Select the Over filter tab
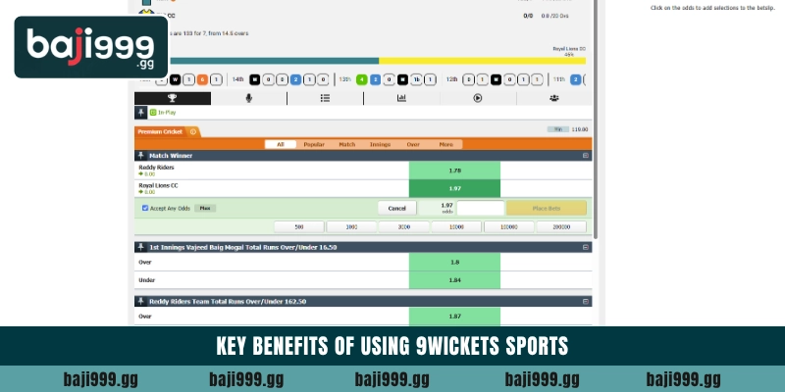The image size is (785, 392). click(x=413, y=144)
